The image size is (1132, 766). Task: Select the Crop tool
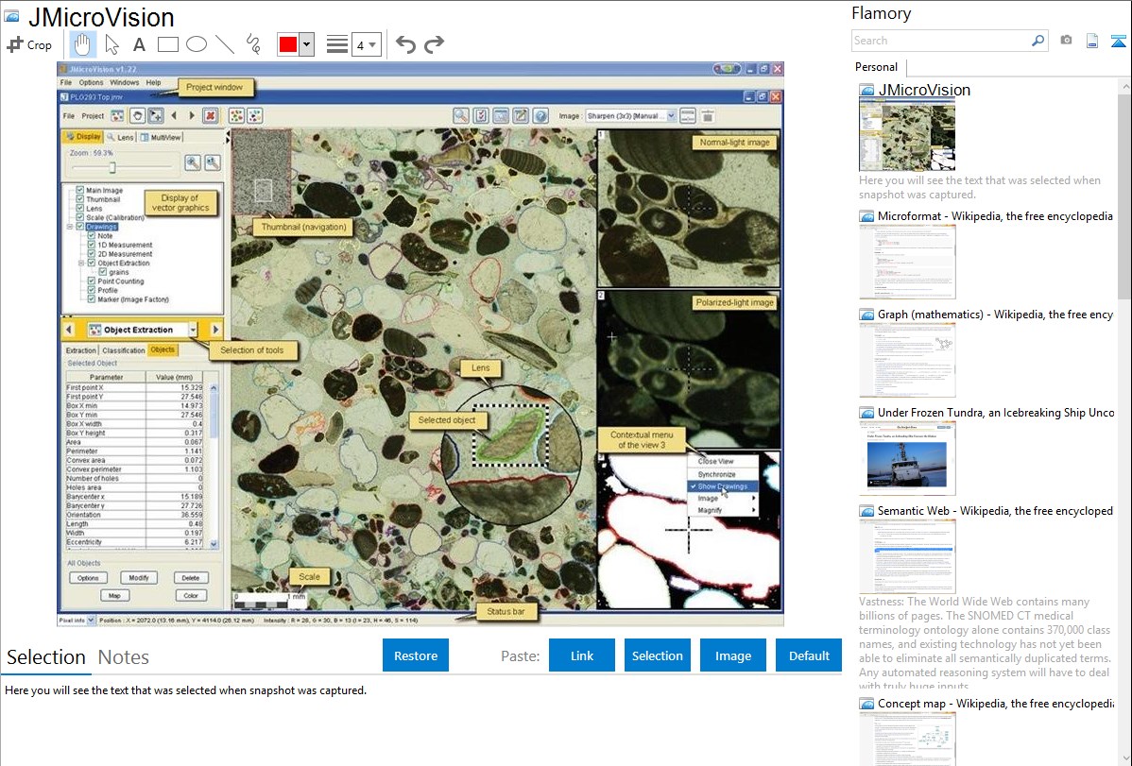pos(29,44)
